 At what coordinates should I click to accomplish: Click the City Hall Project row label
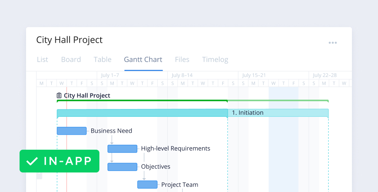pyautogui.click(x=87, y=96)
